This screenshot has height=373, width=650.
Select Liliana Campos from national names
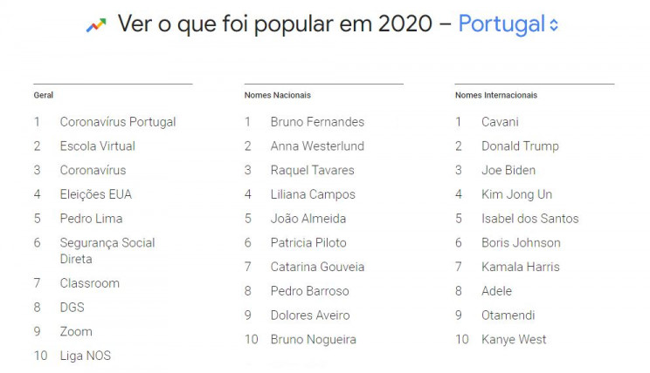[x=313, y=194]
